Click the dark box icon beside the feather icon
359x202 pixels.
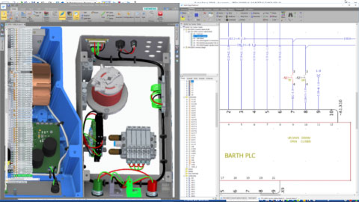point(69,15)
